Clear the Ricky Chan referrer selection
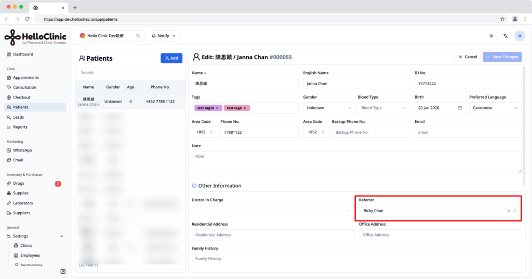This screenshot has height=279, width=532. 508,211
